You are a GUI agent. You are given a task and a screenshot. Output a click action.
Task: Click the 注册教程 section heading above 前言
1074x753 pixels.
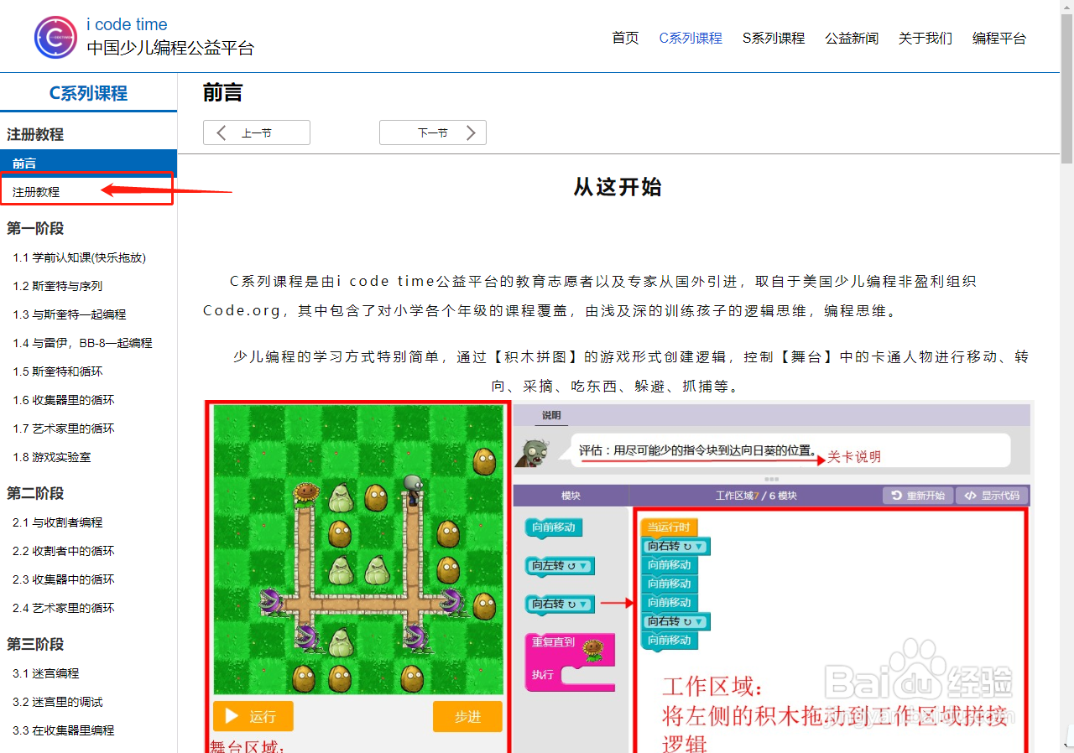[x=35, y=134]
